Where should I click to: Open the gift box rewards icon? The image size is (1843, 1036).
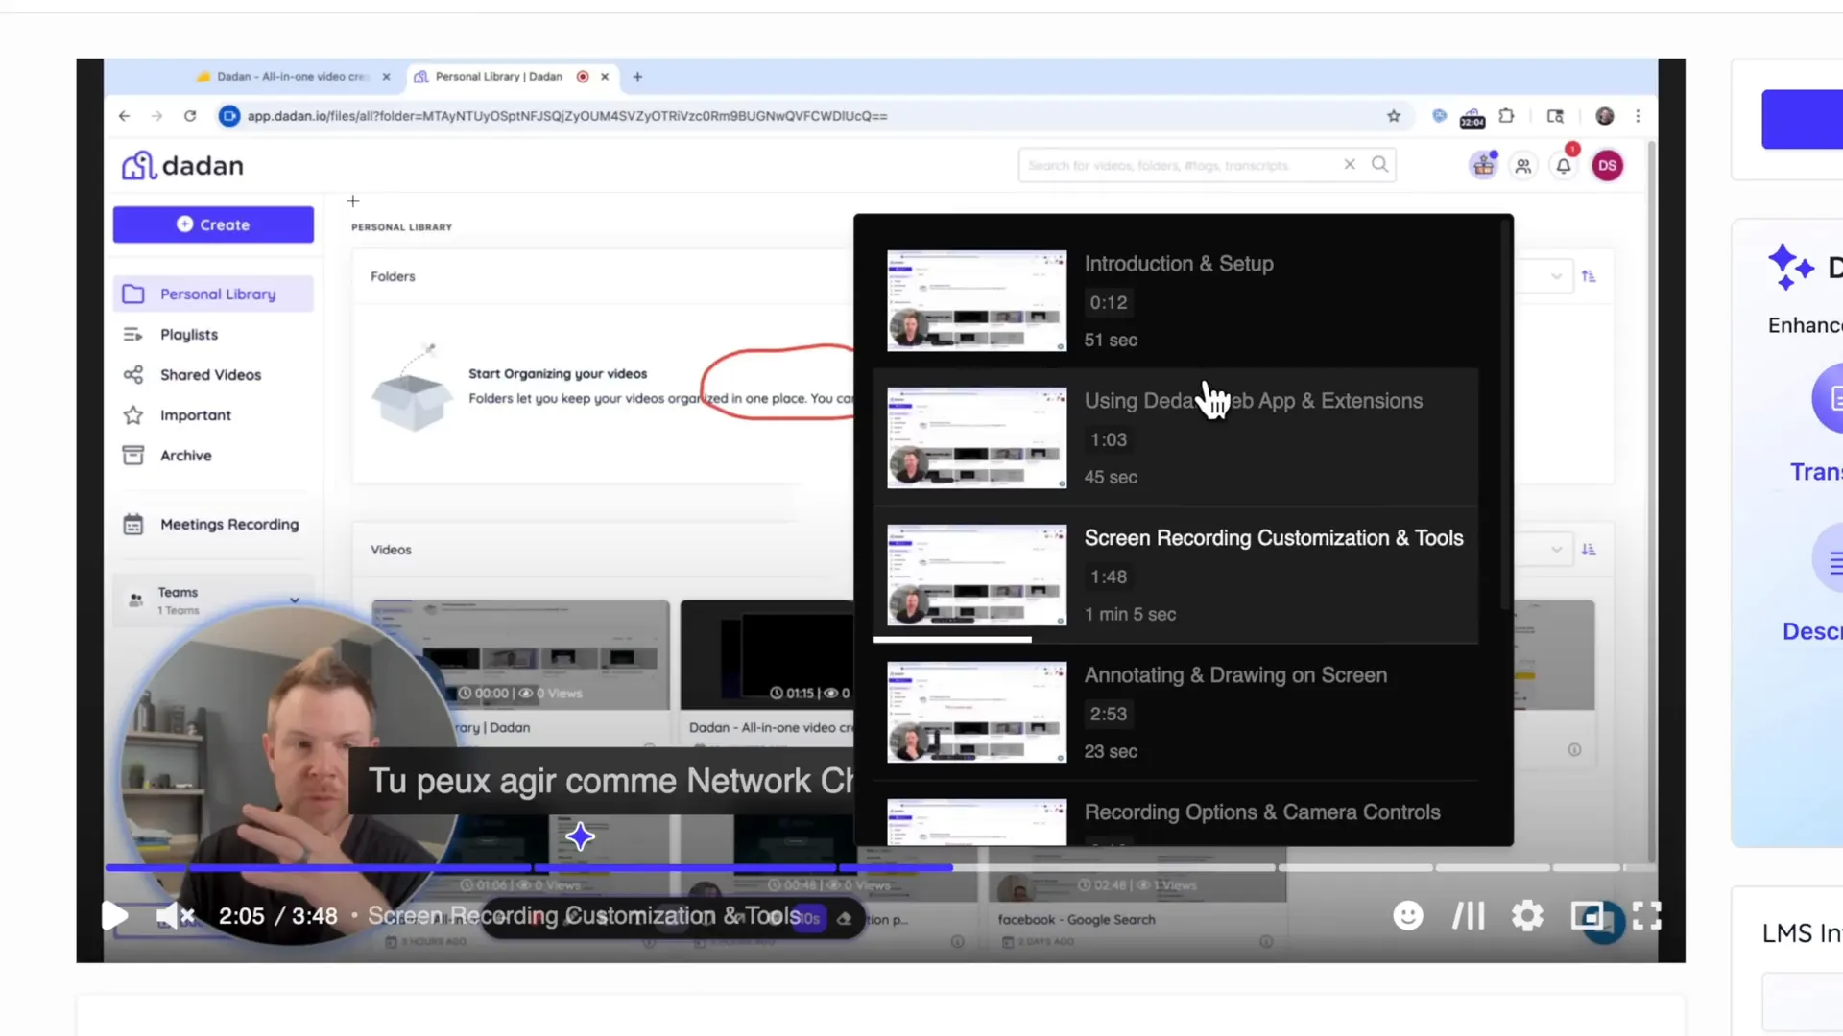(x=1483, y=165)
